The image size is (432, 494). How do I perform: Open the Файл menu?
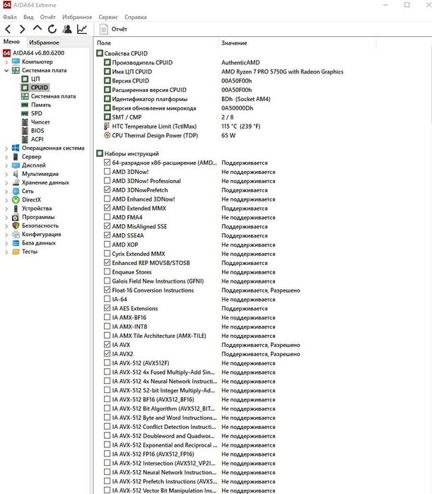(x=10, y=17)
